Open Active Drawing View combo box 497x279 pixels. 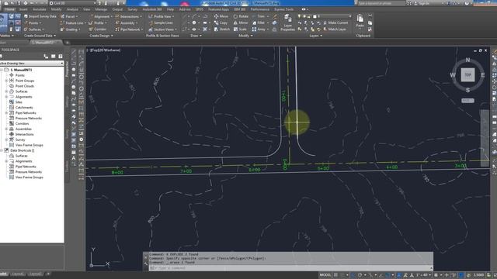32,64
